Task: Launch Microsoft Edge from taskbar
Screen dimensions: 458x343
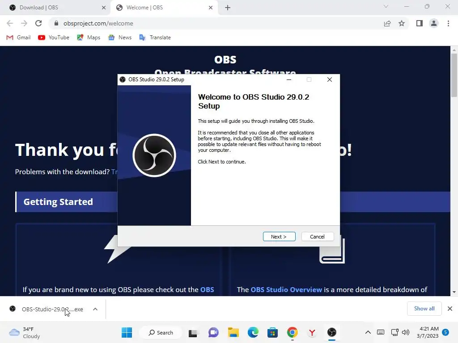Action: [x=253, y=332]
